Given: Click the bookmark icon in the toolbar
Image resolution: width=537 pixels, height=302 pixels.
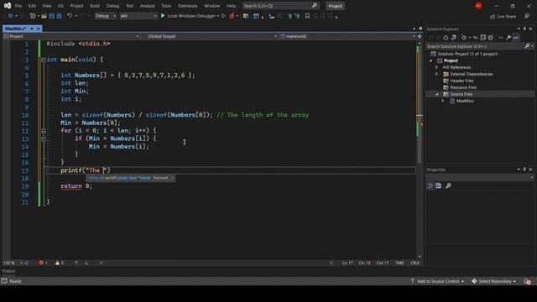Looking at the screenshot, I should pos(307,16).
